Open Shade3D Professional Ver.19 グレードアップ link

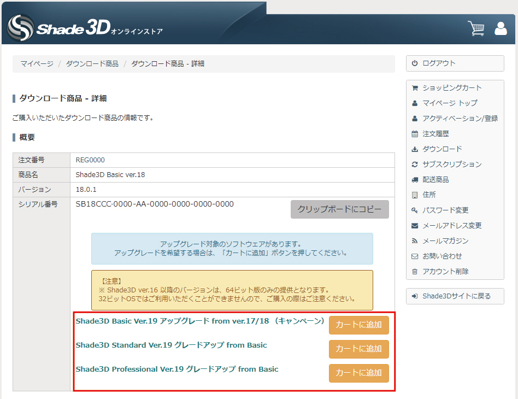[177, 369]
